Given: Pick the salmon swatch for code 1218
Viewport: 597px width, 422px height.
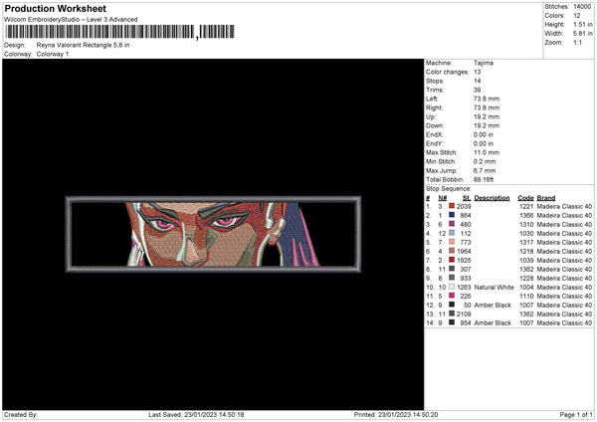Looking at the screenshot, I should 452,251.
